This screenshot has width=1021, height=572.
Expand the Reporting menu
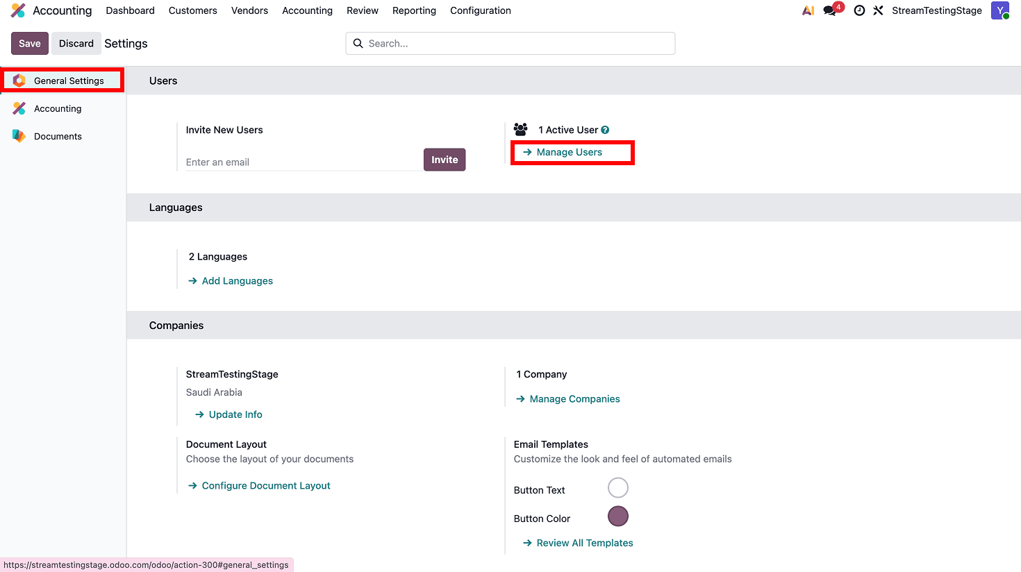(x=414, y=10)
